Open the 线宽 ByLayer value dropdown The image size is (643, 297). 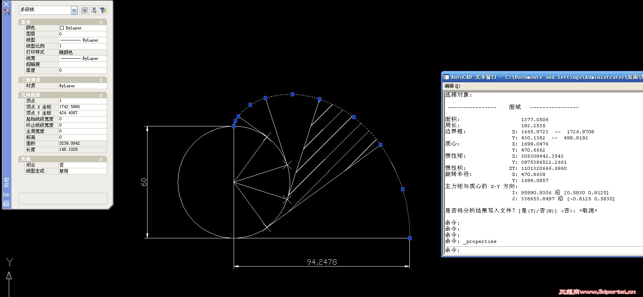82,58
